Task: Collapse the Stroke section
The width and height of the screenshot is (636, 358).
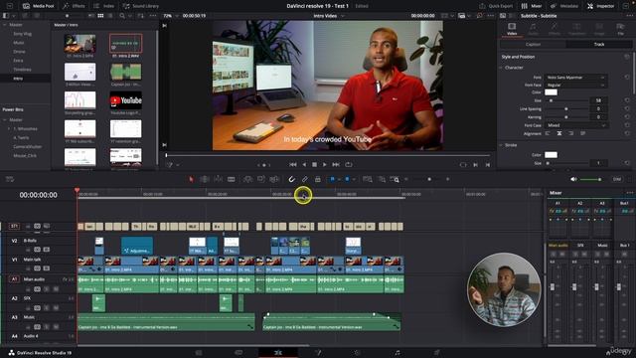Action: click(x=501, y=145)
